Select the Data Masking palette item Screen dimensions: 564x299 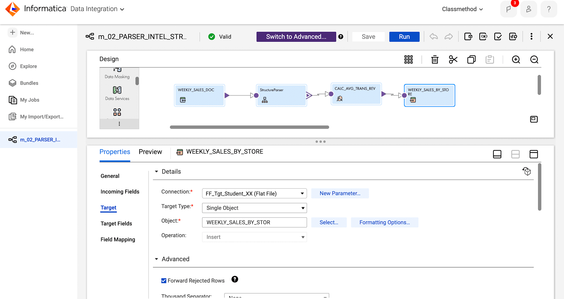click(117, 73)
